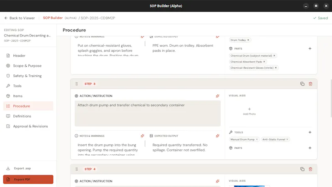Click AI sparkle icon for Step 3 Notes & Warnings
The width and height of the screenshot is (332, 187).
click(142, 136)
